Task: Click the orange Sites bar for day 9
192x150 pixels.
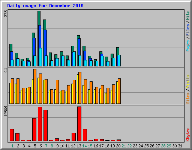Action: [x=57, y=92]
